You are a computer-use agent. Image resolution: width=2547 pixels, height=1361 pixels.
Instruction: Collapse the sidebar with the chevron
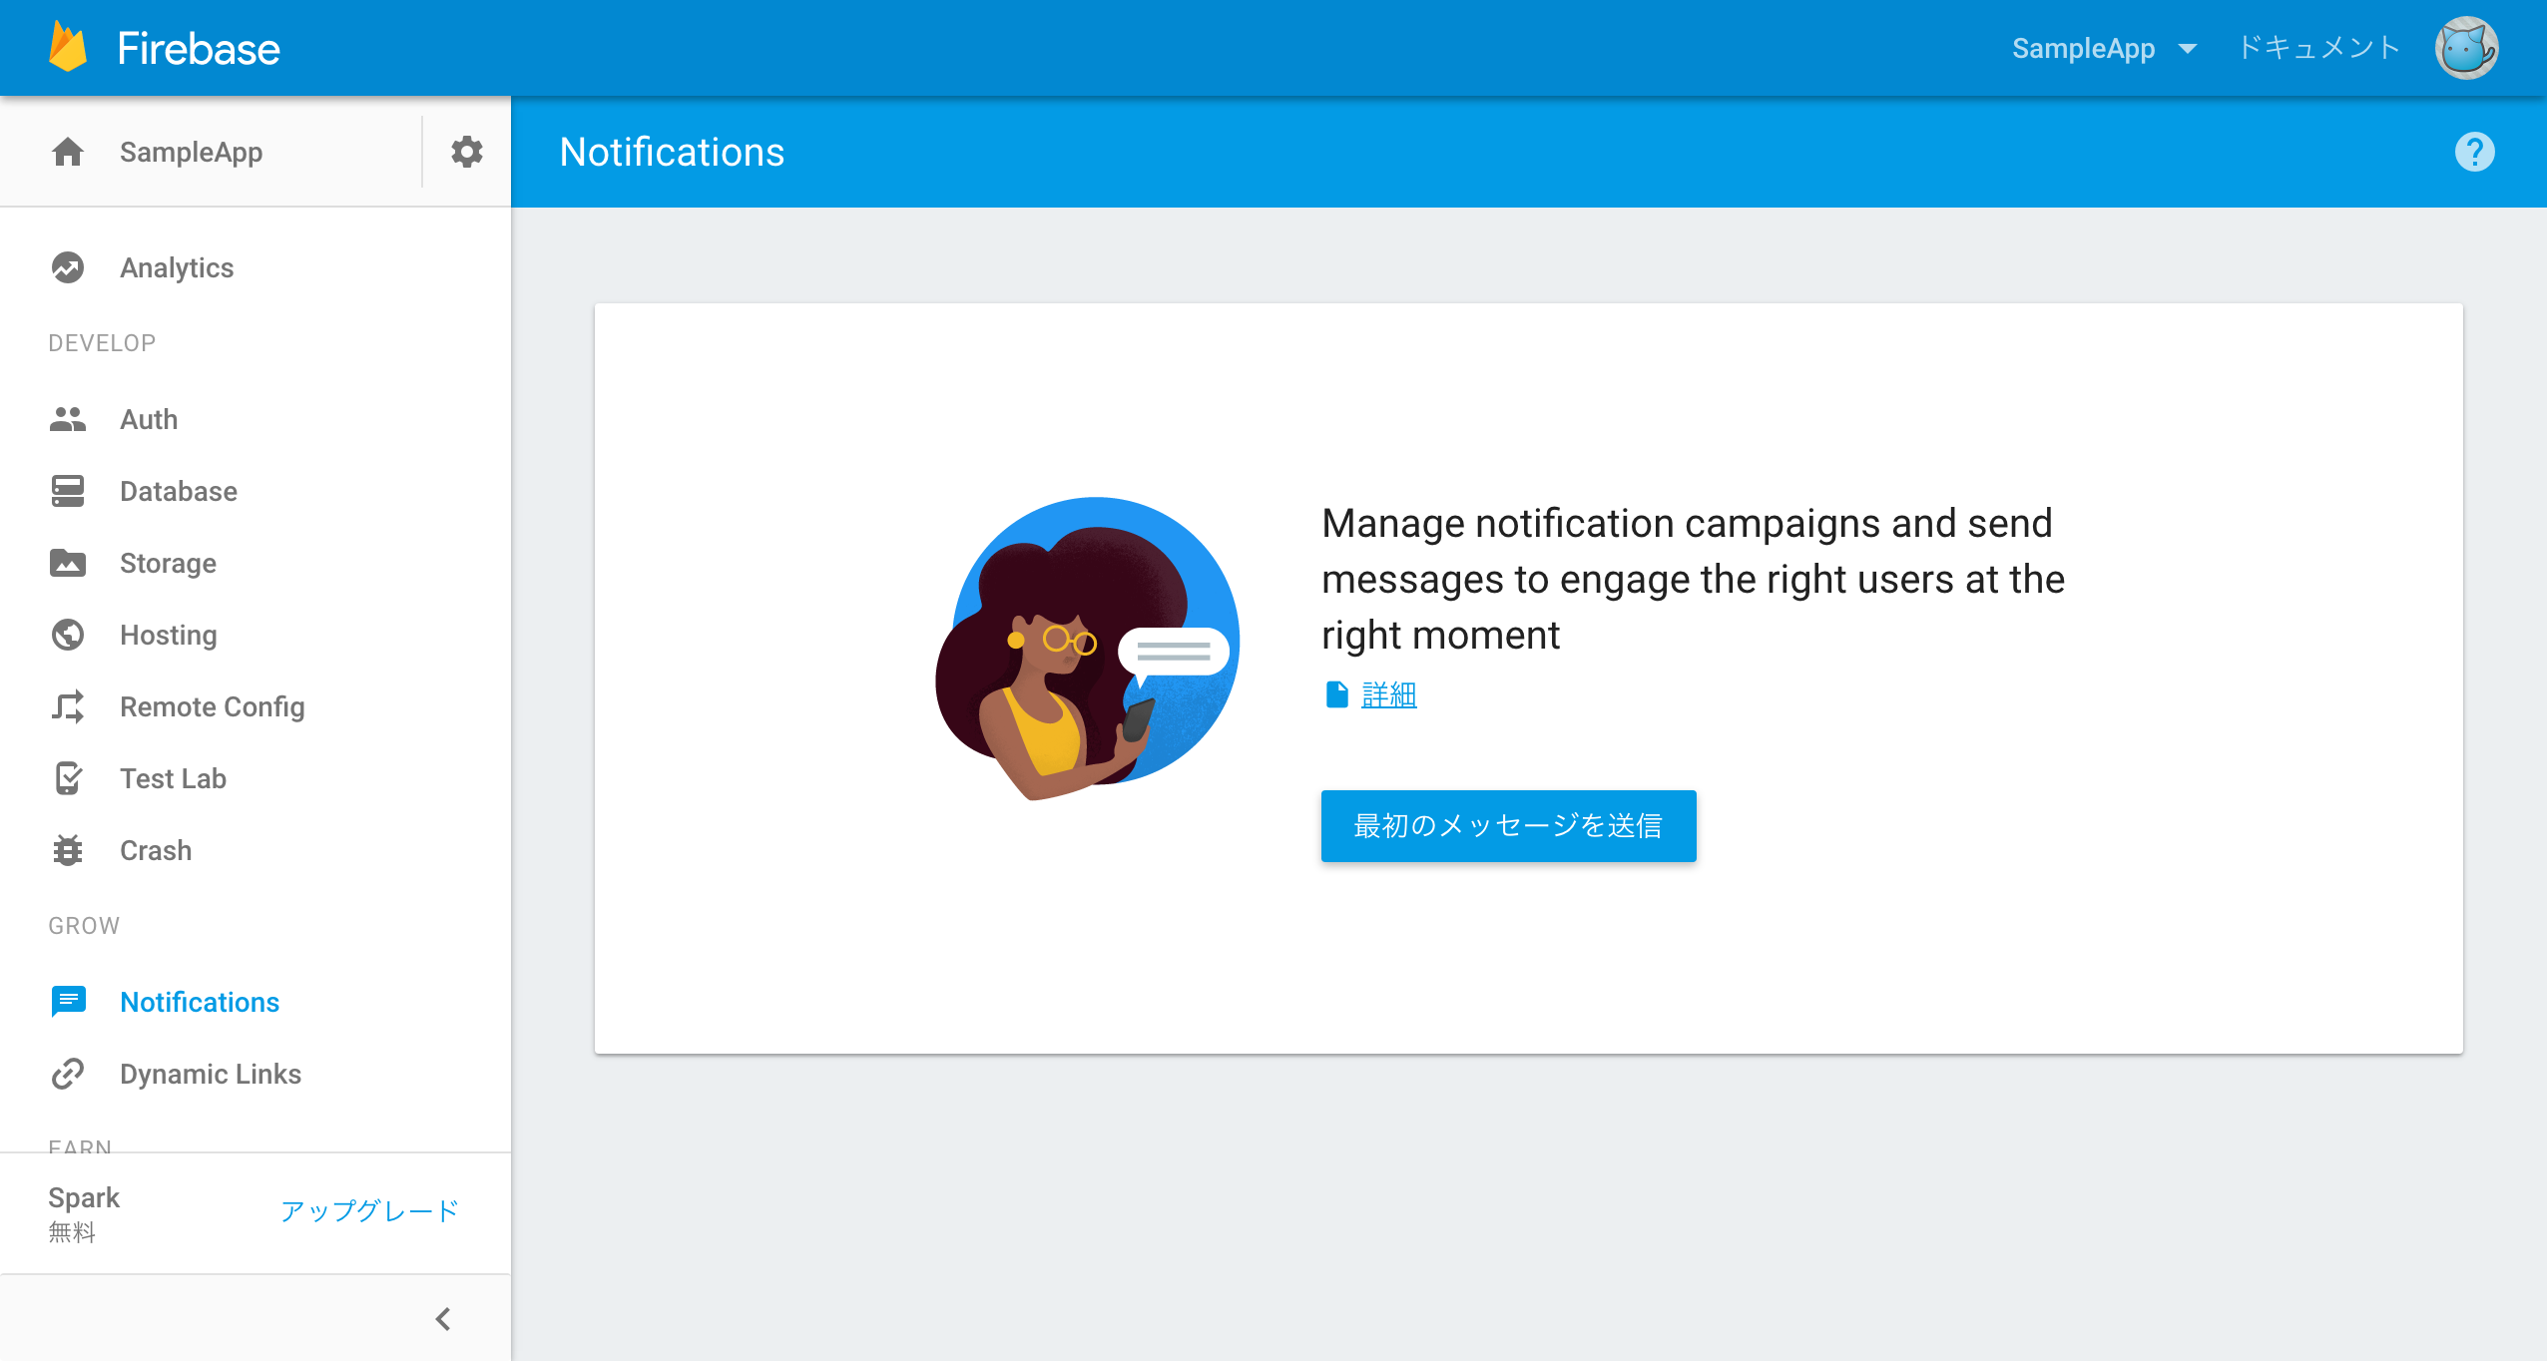pos(443,1319)
